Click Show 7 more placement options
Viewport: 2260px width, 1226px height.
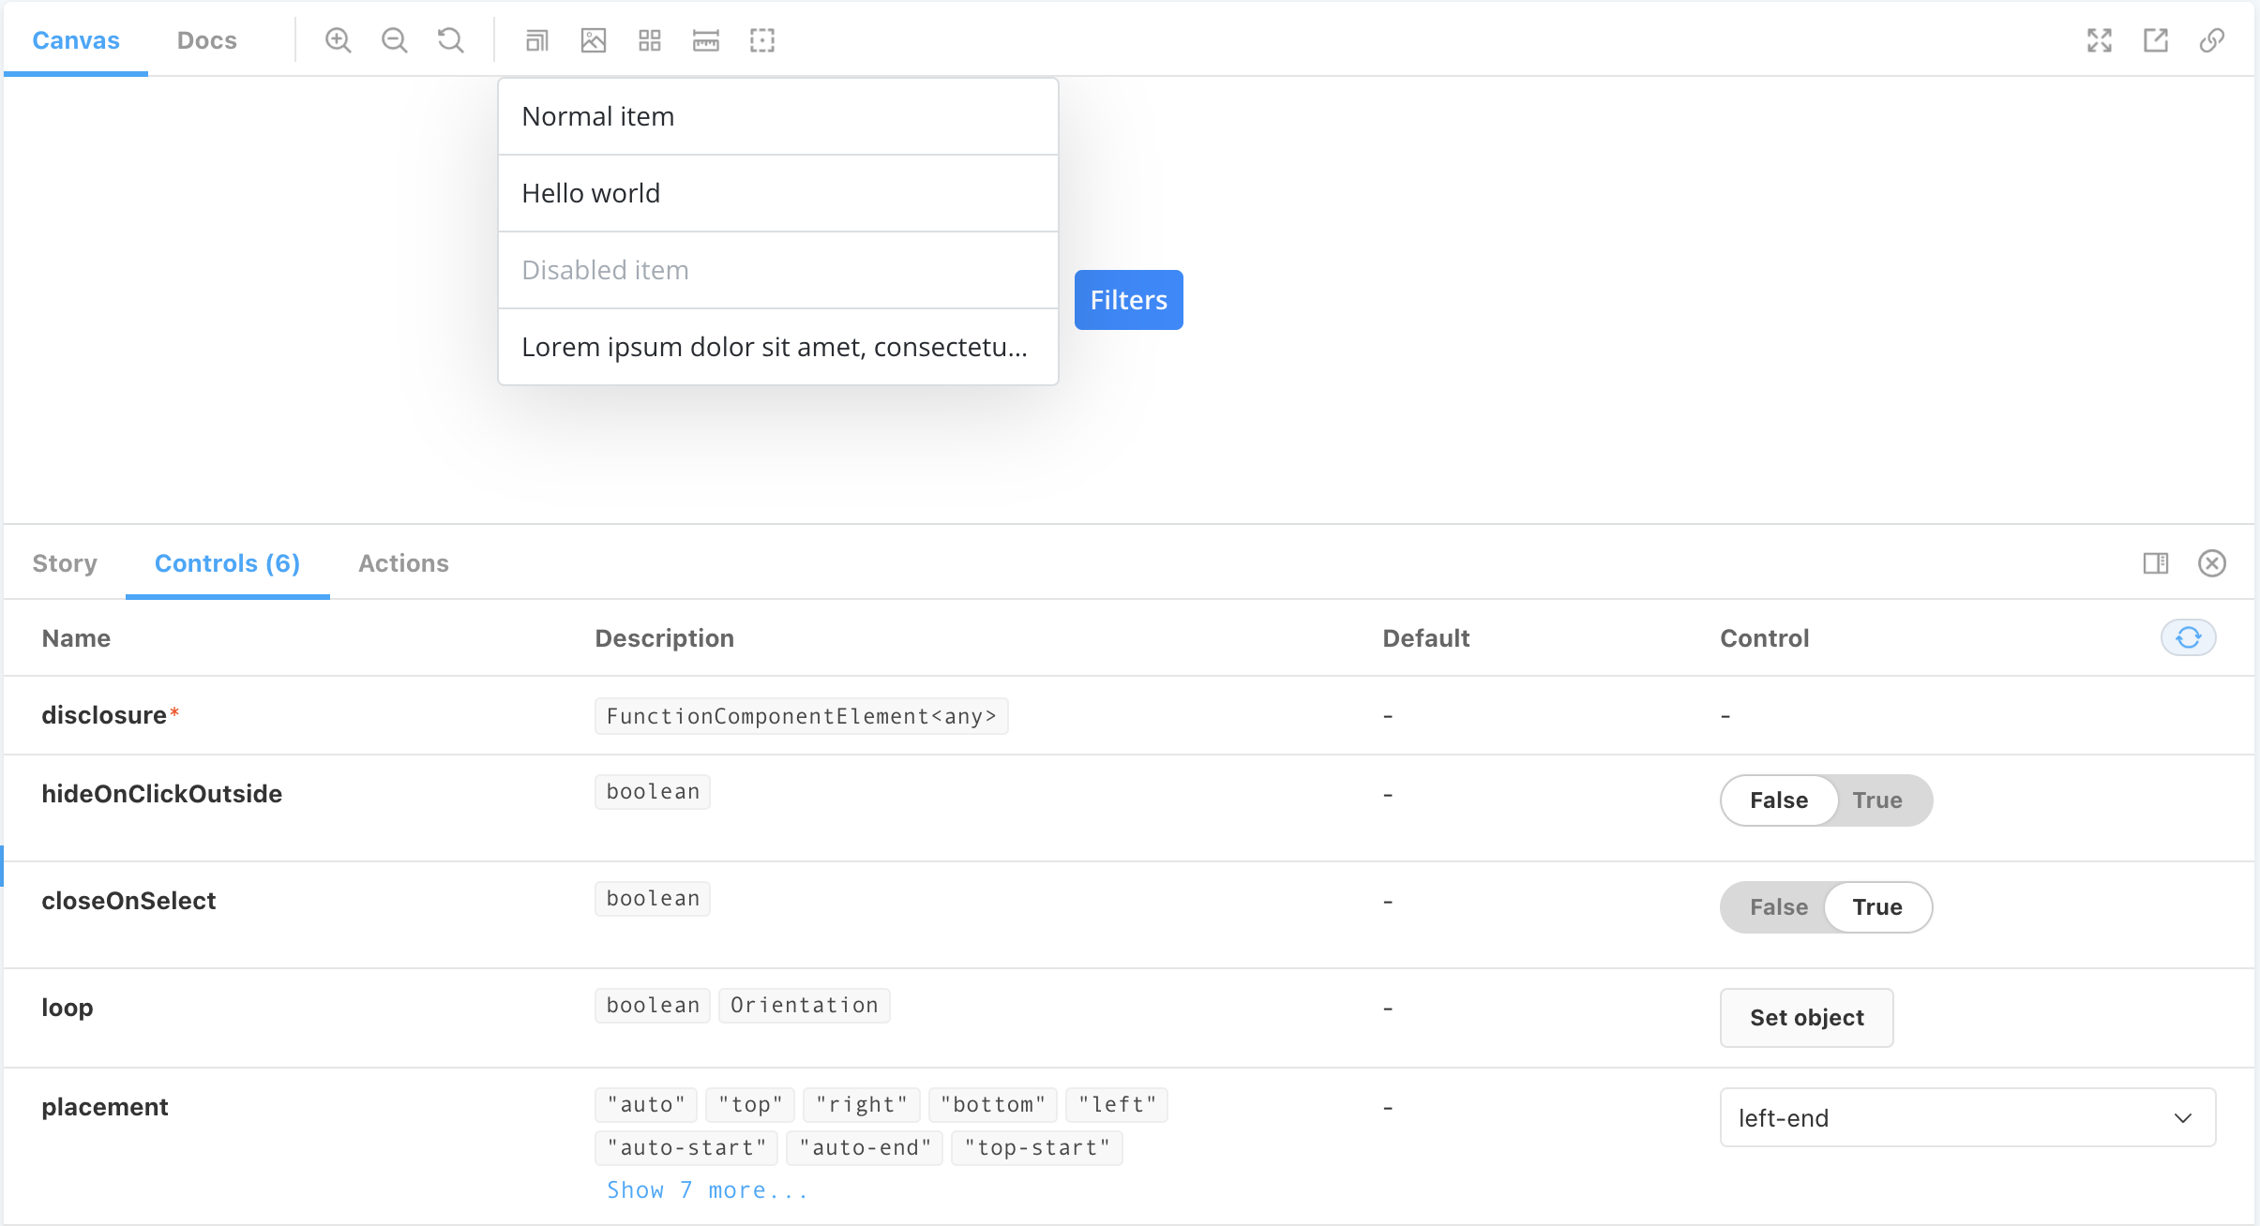(706, 1189)
